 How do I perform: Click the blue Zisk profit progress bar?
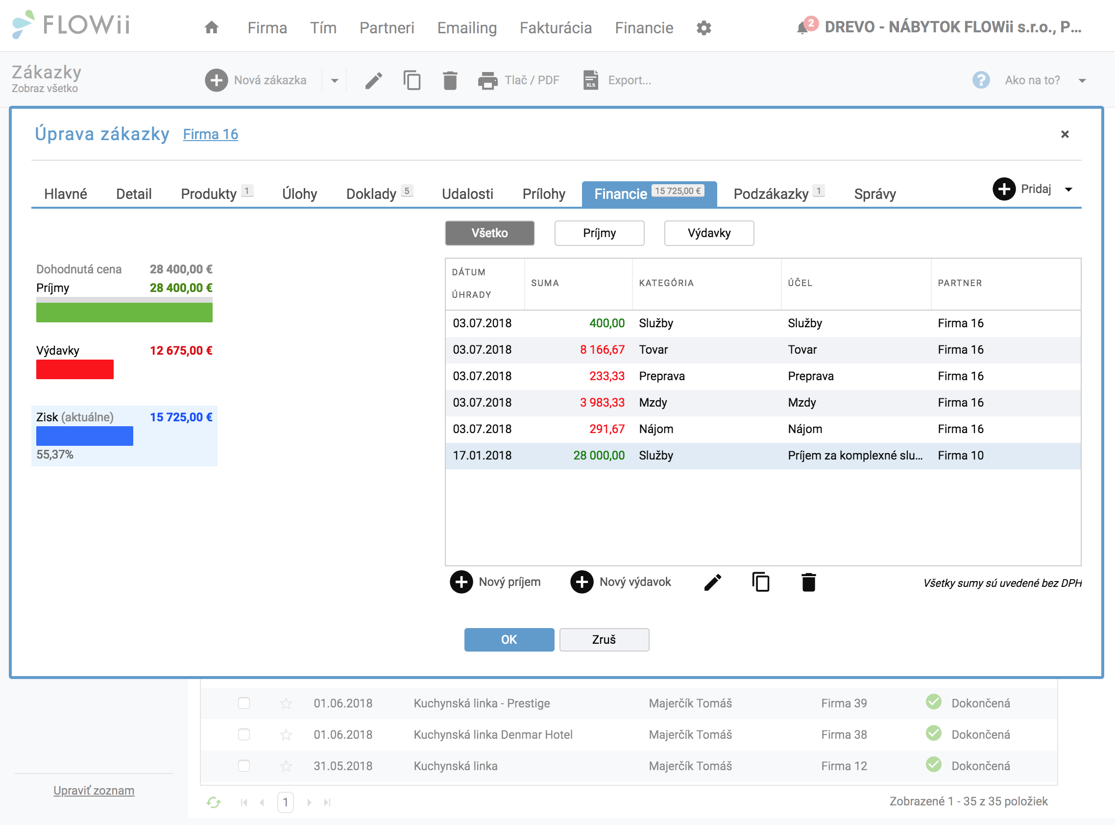[x=84, y=436]
